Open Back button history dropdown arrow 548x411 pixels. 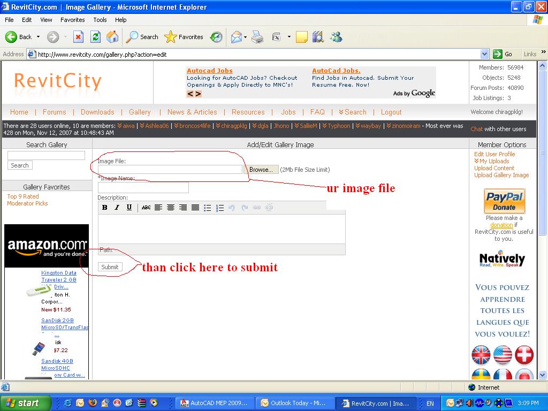tap(38, 37)
